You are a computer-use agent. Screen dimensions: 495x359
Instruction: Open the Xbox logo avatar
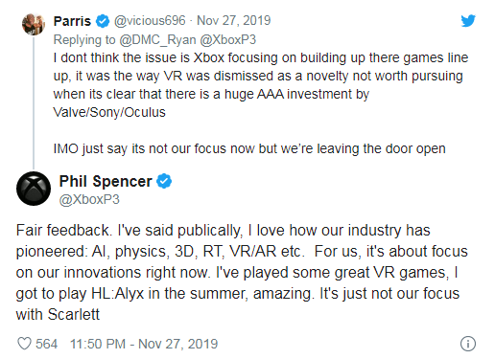pos(34,189)
